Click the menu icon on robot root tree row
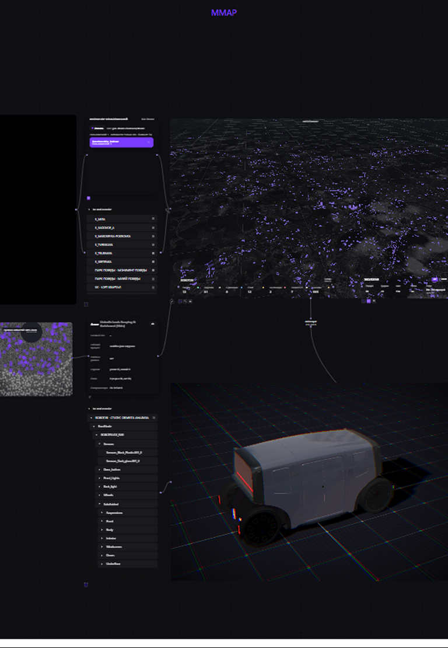 tap(154, 418)
